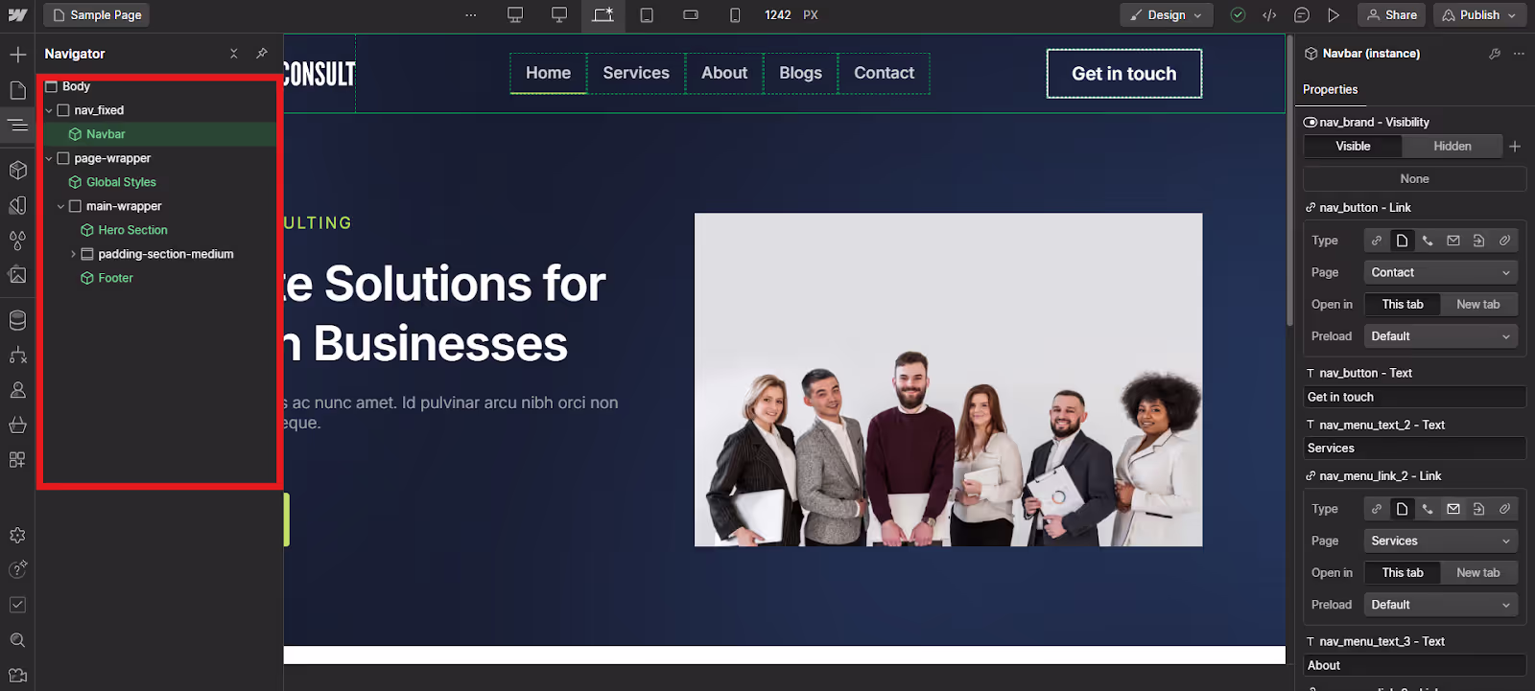
Task: Open the Pages panel icon
Action: coord(17,89)
